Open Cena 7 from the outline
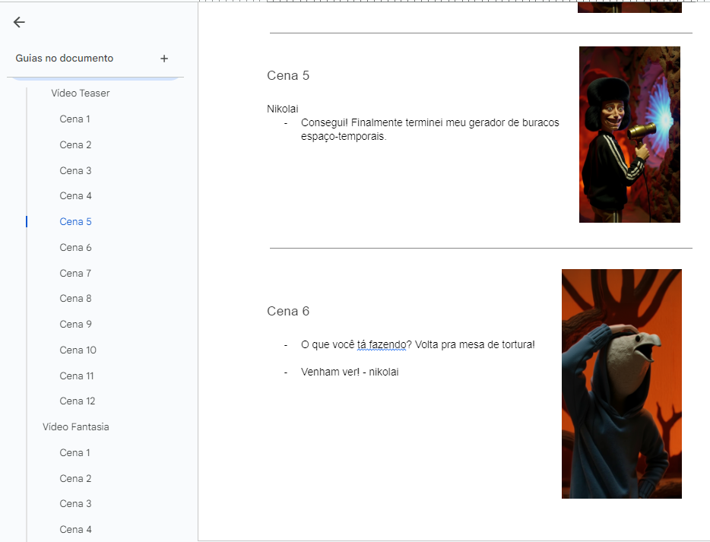Viewport: 710px width, 542px height. (76, 273)
